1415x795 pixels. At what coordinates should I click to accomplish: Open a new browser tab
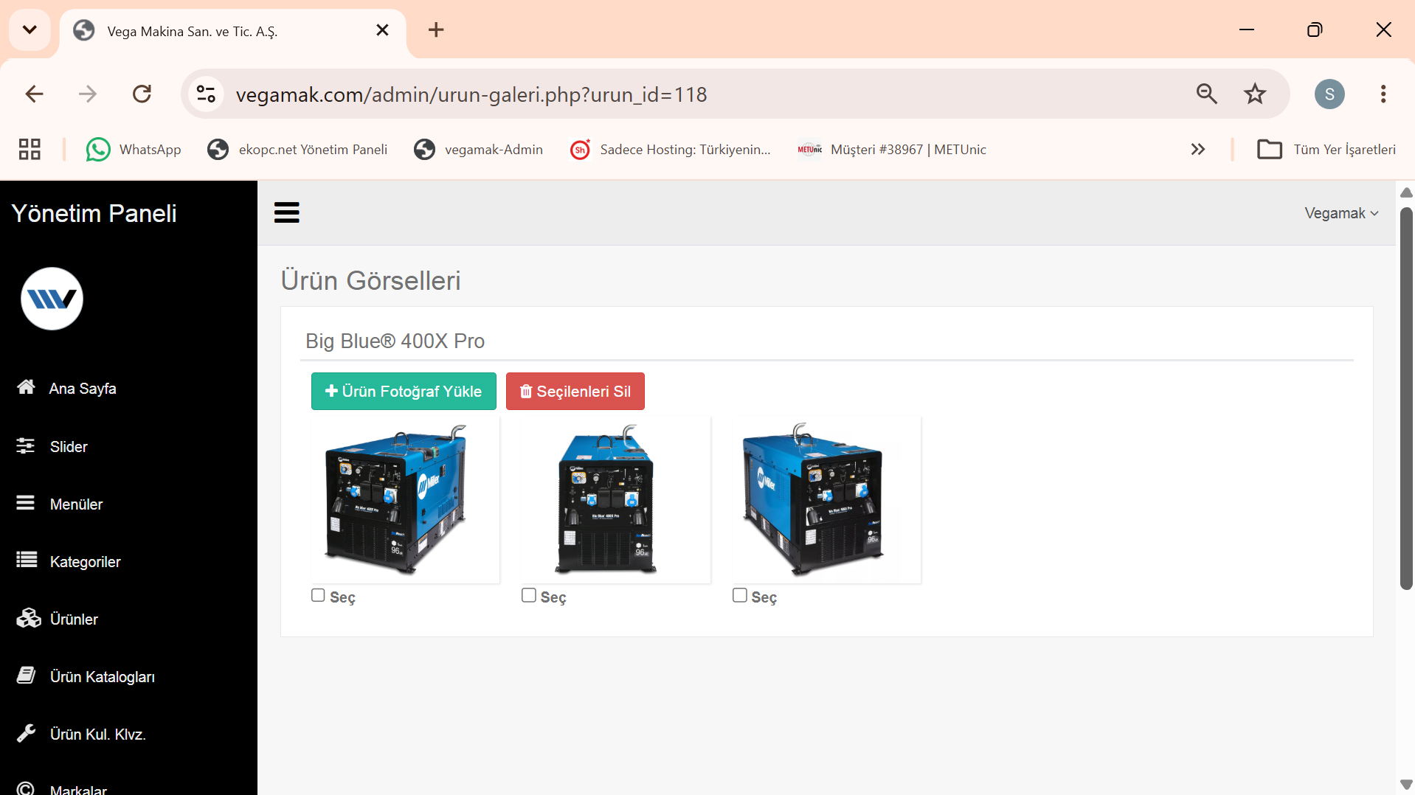click(436, 29)
